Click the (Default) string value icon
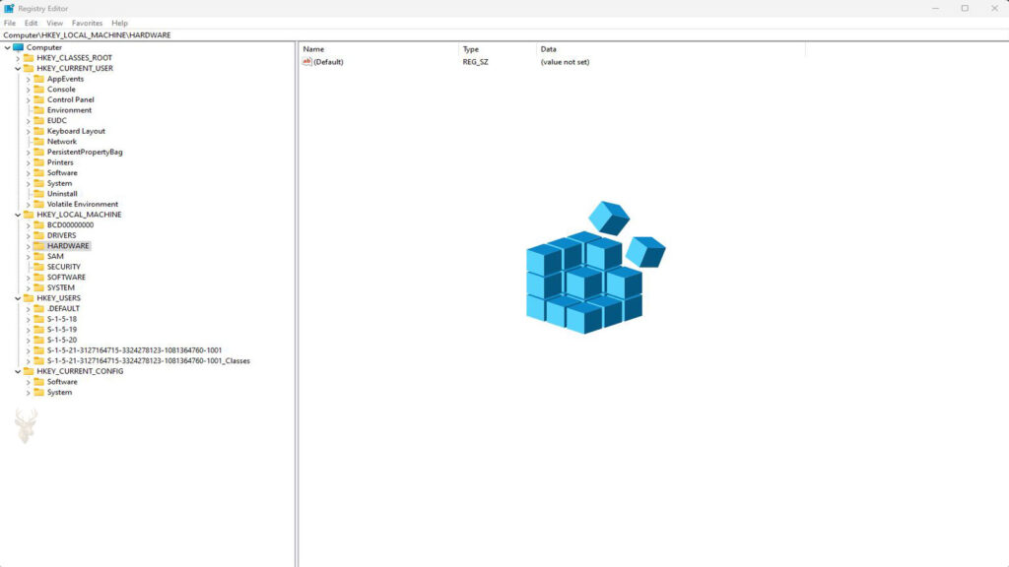This screenshot has height=567, width=1009. (307, 62)
